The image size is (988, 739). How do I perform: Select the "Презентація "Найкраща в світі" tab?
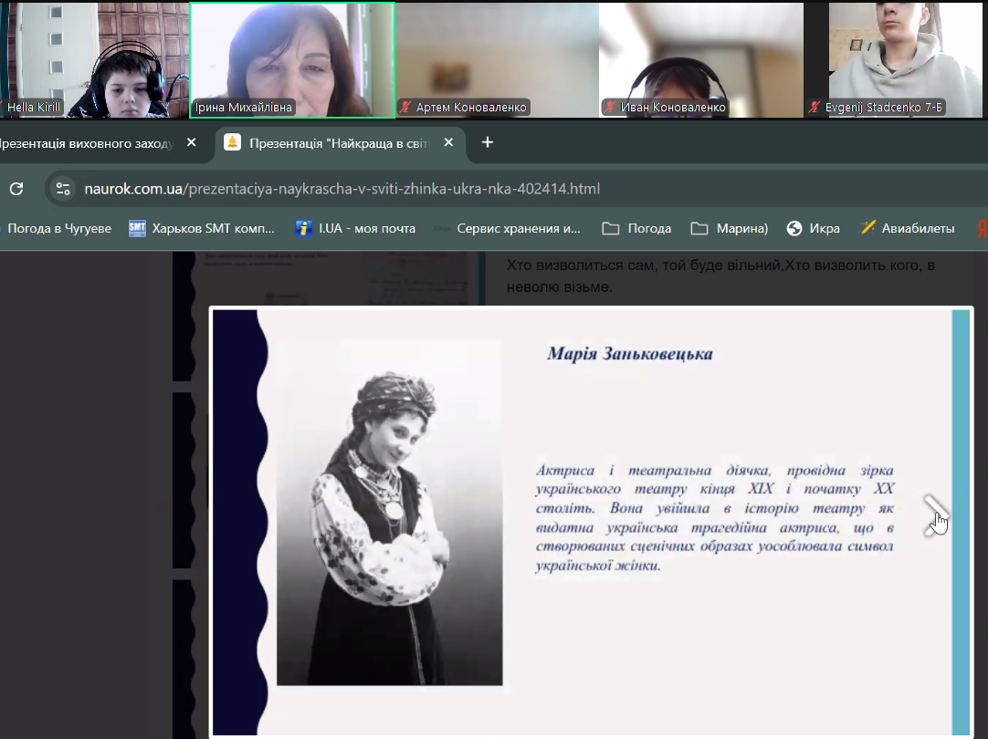341,143
